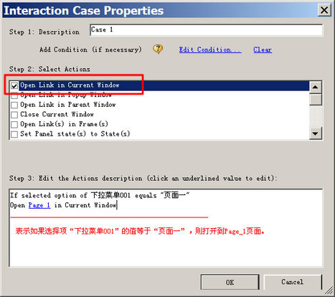
Task: Click the Page 1 underlined link
Action: coord(39,205)
